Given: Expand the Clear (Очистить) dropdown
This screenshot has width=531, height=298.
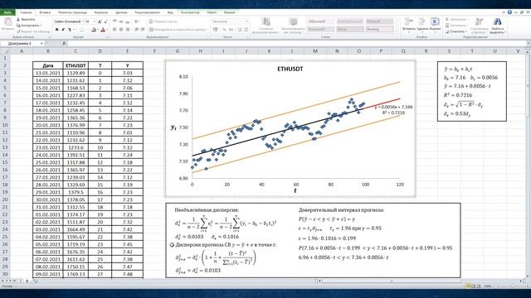Looking at the screenshot, I should point(465,31).
